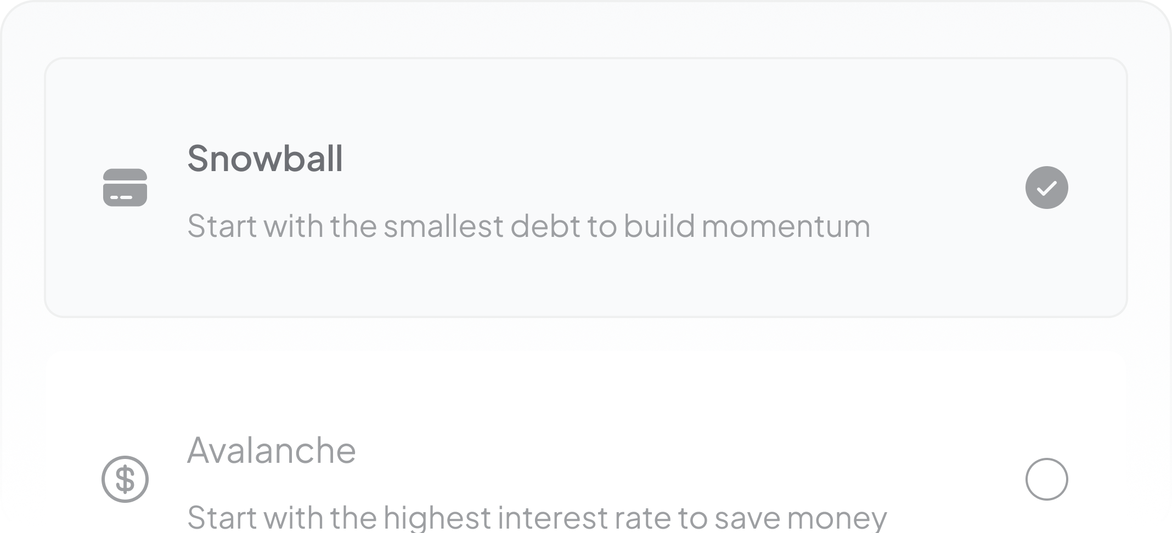The image size is (1172, 533).
Task: Tap the checkmark badge indicating current selection
Action: pos(1046,187)
